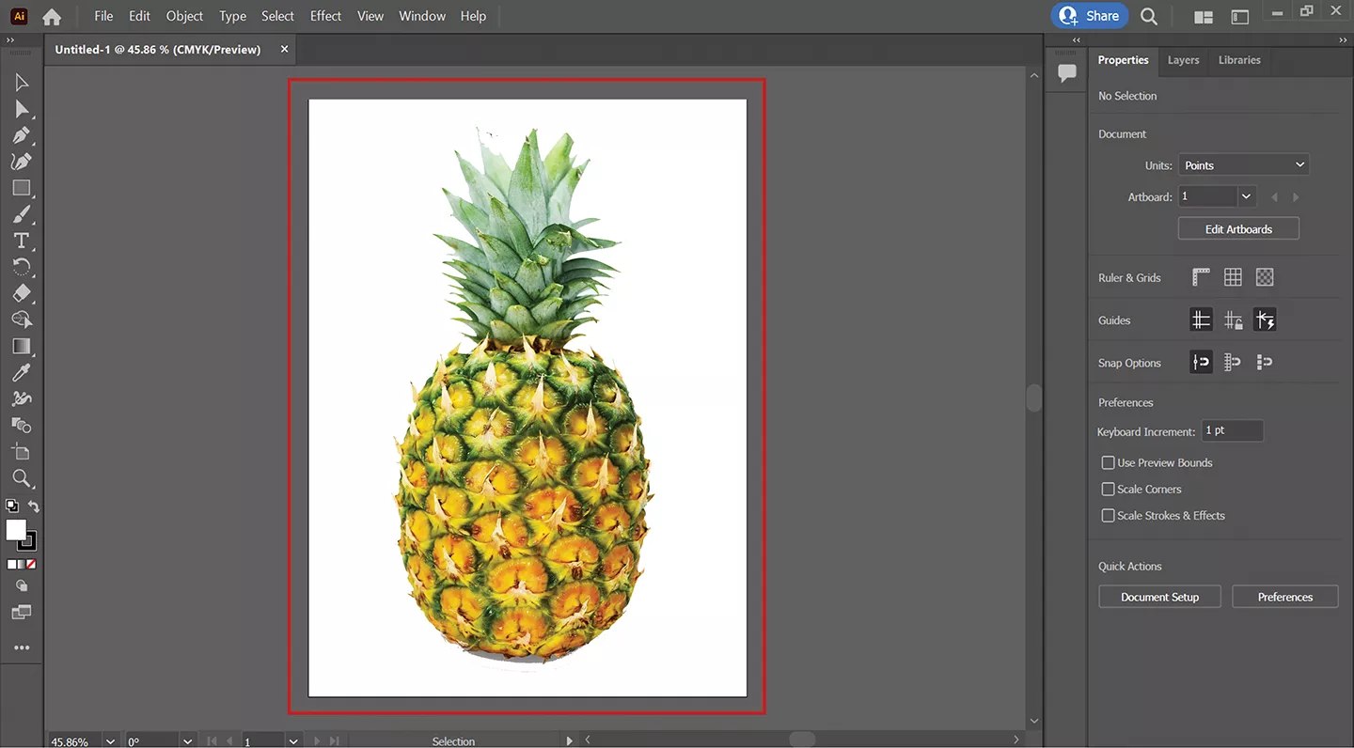Choose the Type tool

click(x=23, y=241)
